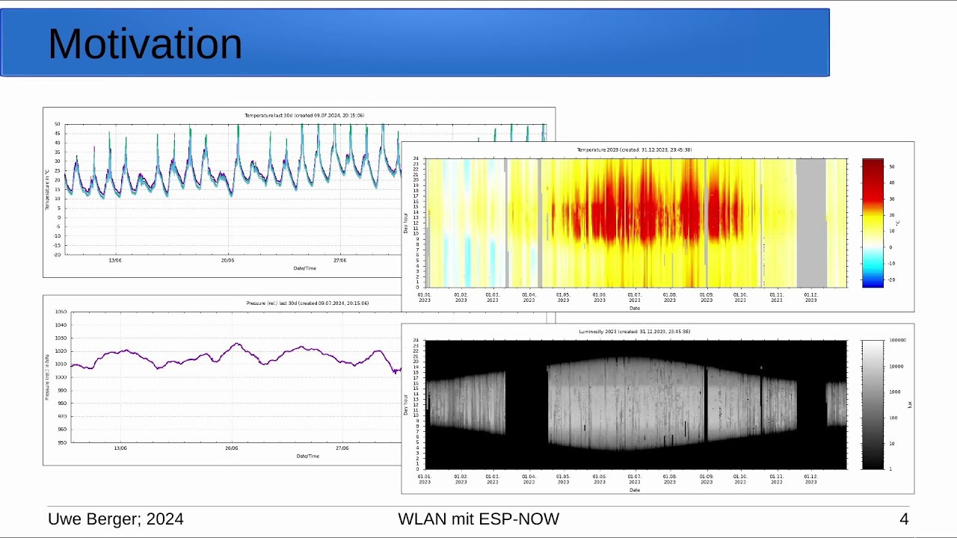Screen dimensions: 957x538
Task: Click the '13/06' label on the pressure chart
Action: 120,448
